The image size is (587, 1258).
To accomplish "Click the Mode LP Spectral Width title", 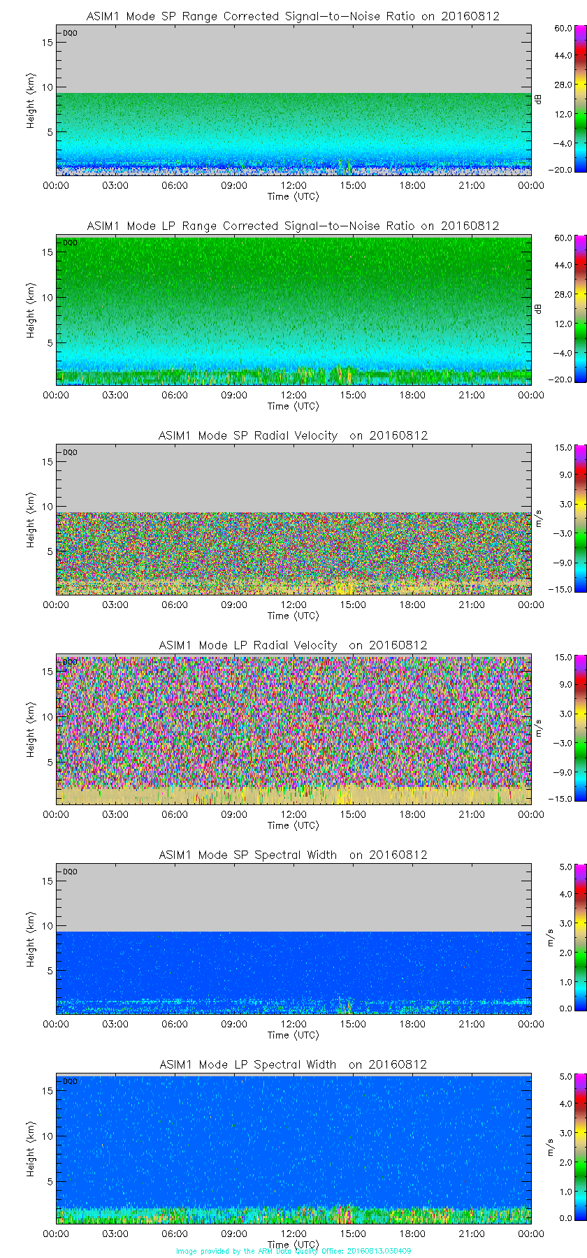I will pos(293,1064).
